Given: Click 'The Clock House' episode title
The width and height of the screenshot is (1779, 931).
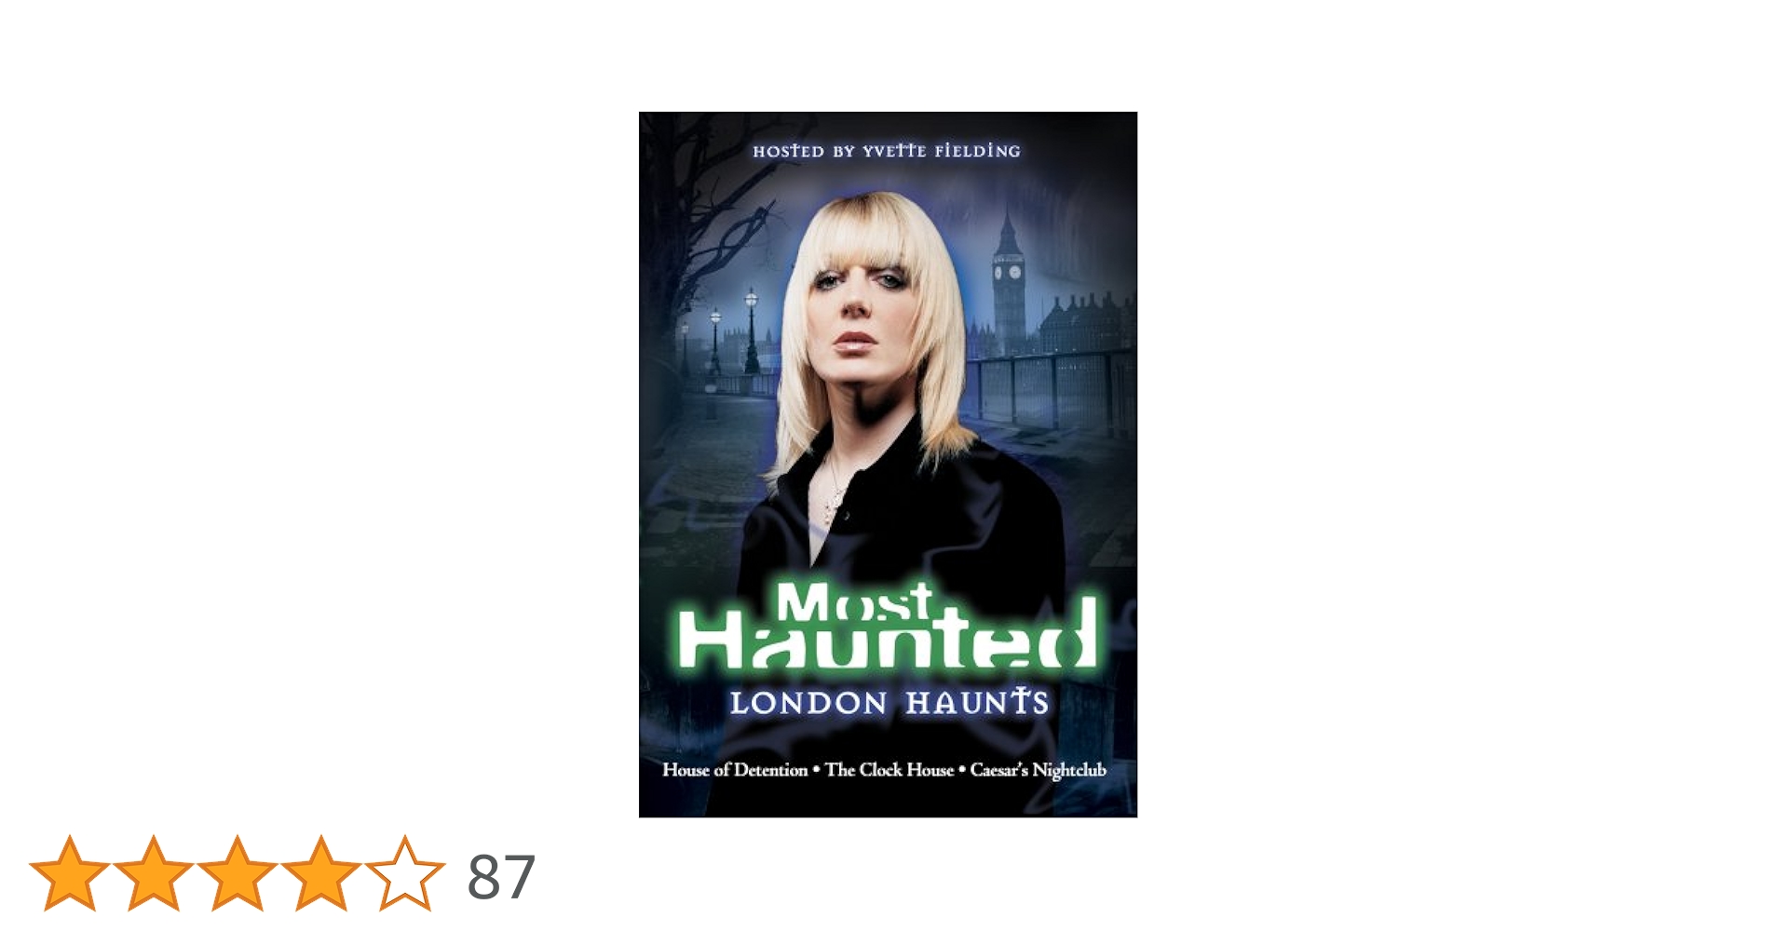Looking at the screenshot, I should [x=889, y=770].
